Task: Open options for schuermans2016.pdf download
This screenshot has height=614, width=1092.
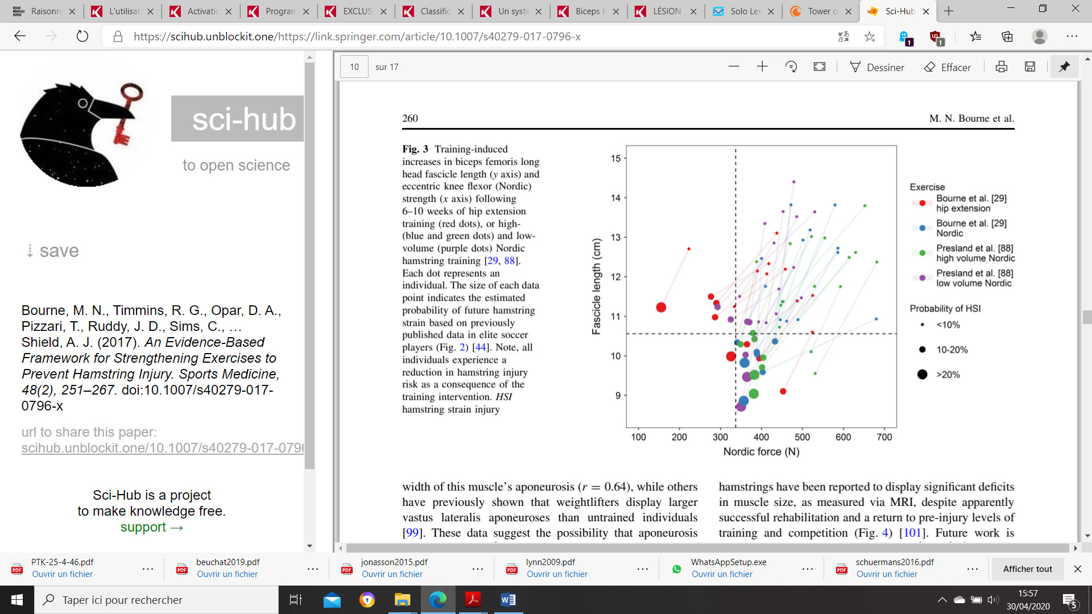Action: [x=973, y=569]
